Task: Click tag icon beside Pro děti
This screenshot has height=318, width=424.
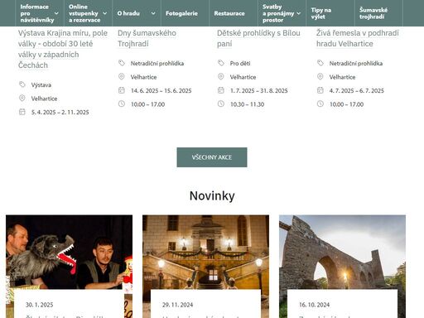Action: 221,63
